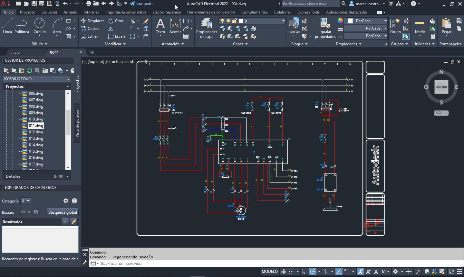Activate the Desplazar (move) tool
464x277 pixels.
[92, 21]
